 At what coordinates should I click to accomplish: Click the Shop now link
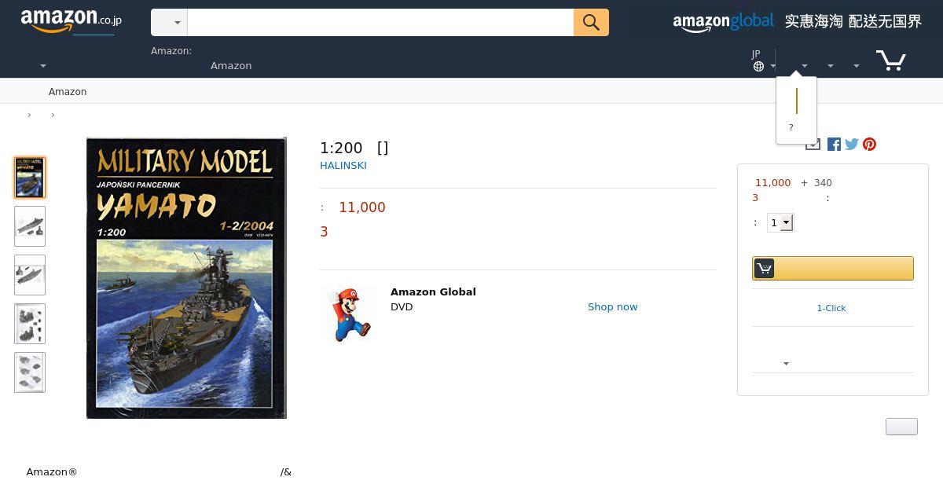click(x=613, y=307)
